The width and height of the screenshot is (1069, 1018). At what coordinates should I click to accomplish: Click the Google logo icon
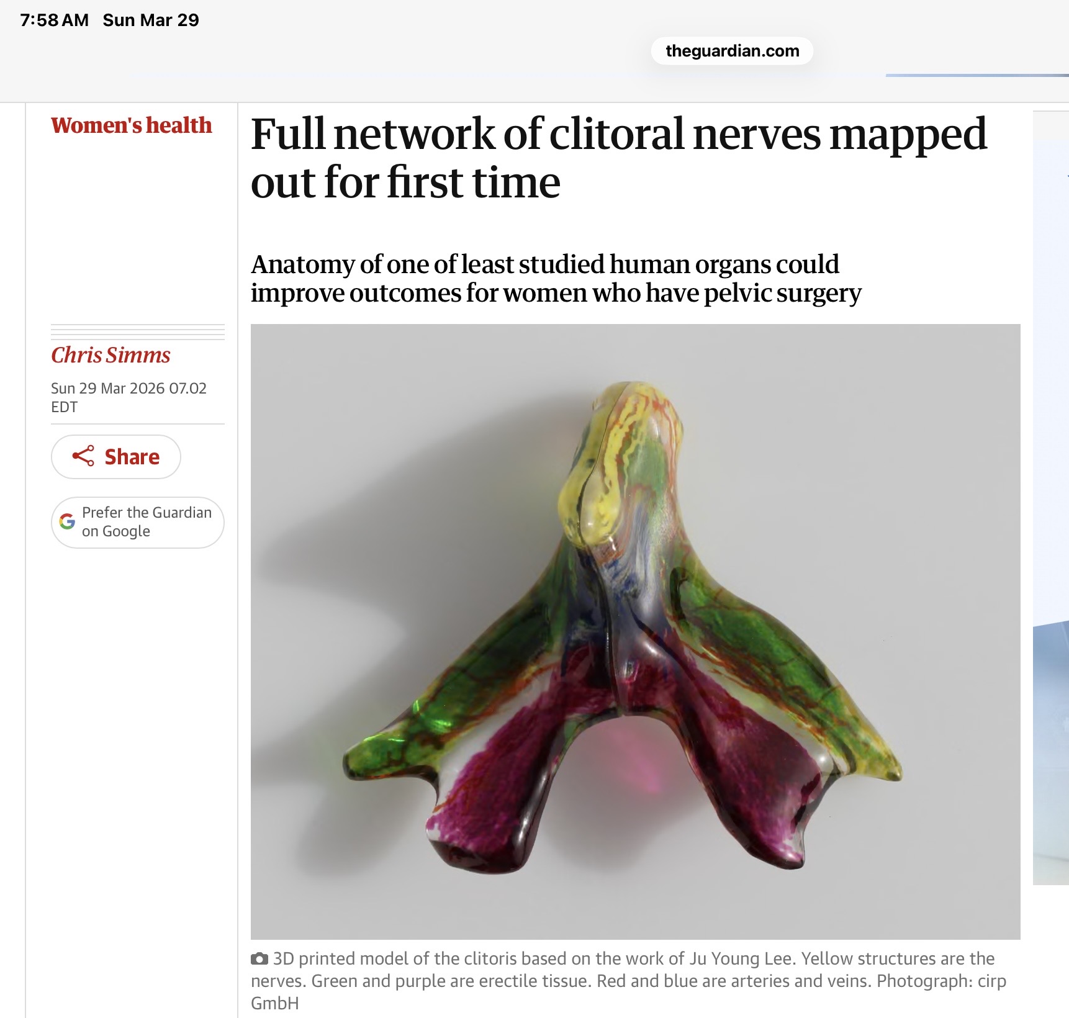[67, 522]
